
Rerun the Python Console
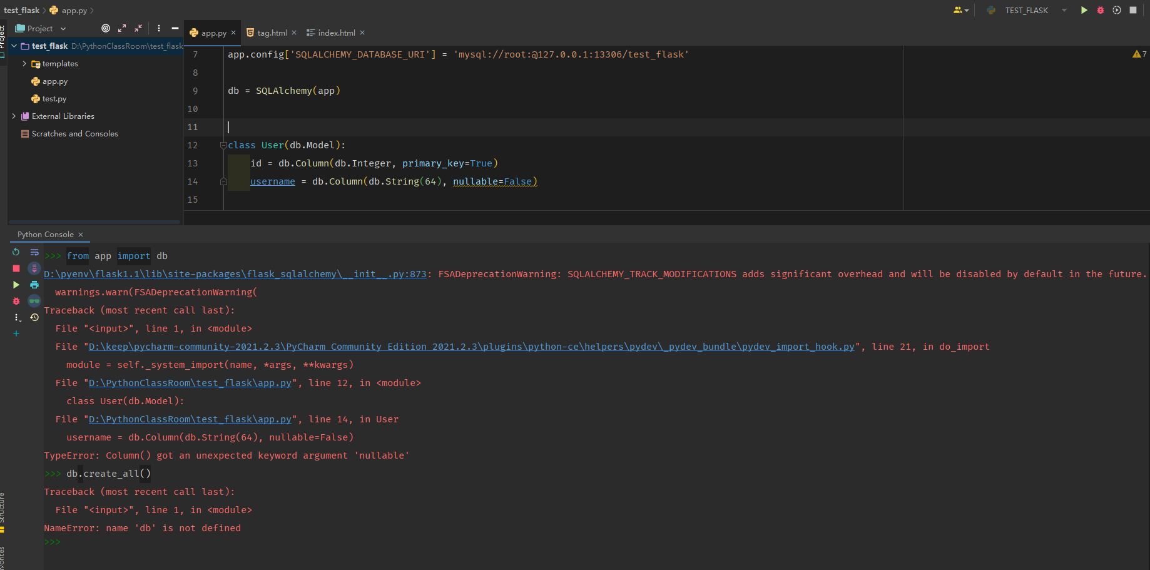[x=16, y=252]
